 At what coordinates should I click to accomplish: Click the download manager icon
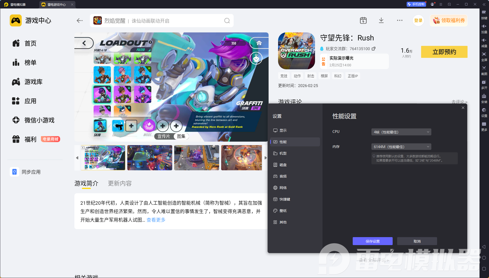[x=381, y=20]
